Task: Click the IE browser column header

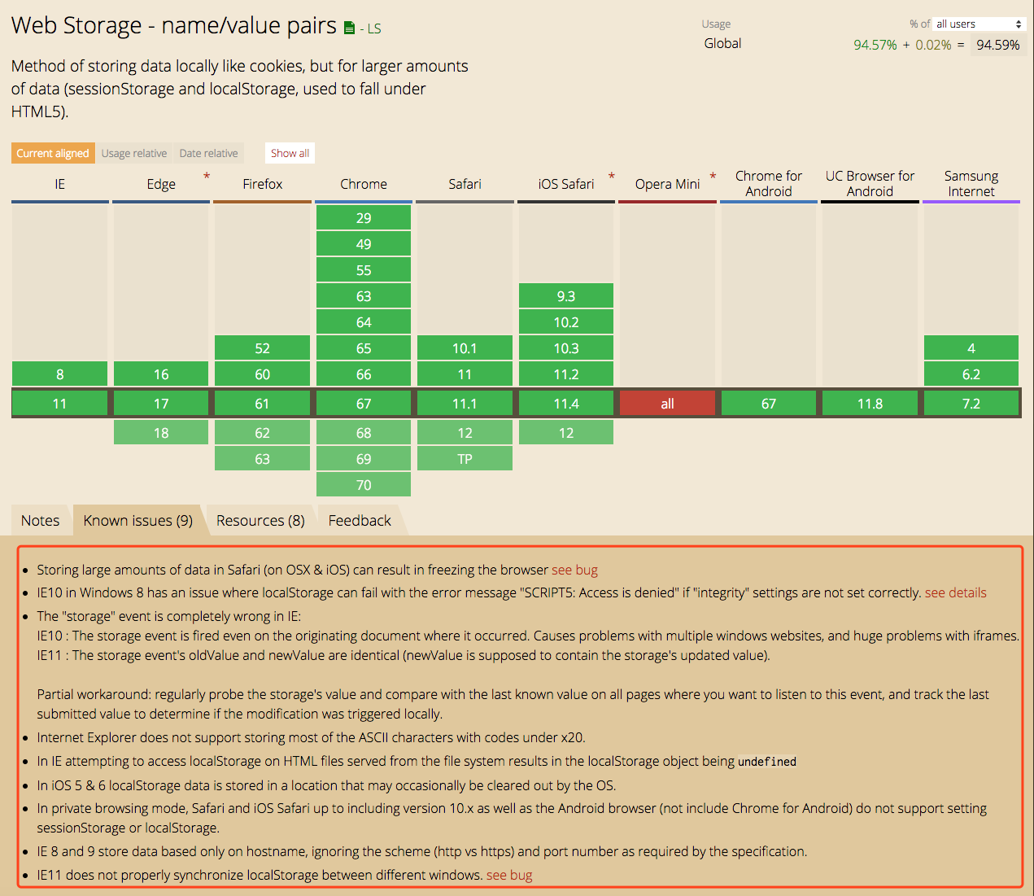Action: (x=60, y=184)
